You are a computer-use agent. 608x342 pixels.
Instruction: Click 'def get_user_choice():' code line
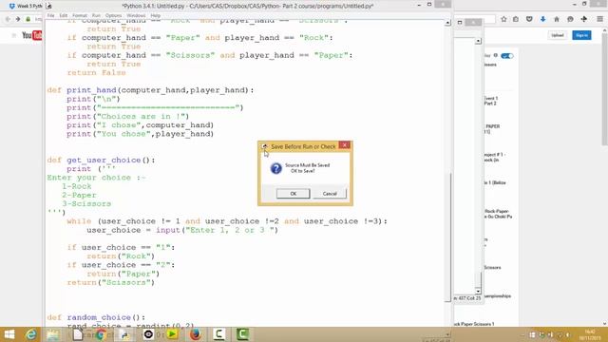102,160
